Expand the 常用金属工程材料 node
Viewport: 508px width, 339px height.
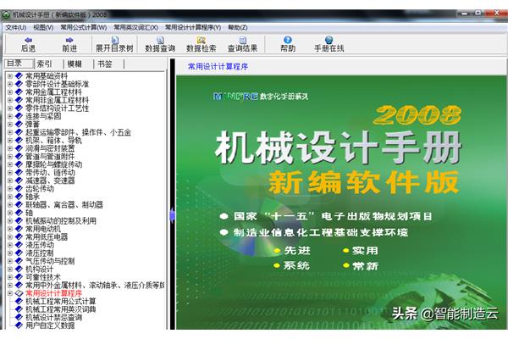(10, 92)
